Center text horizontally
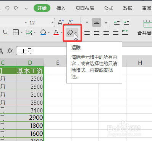This screenshot has width=152, height=141. coord(97,32)
